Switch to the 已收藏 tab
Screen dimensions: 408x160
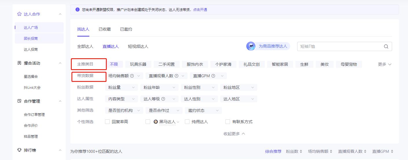[x=104, y=29]
